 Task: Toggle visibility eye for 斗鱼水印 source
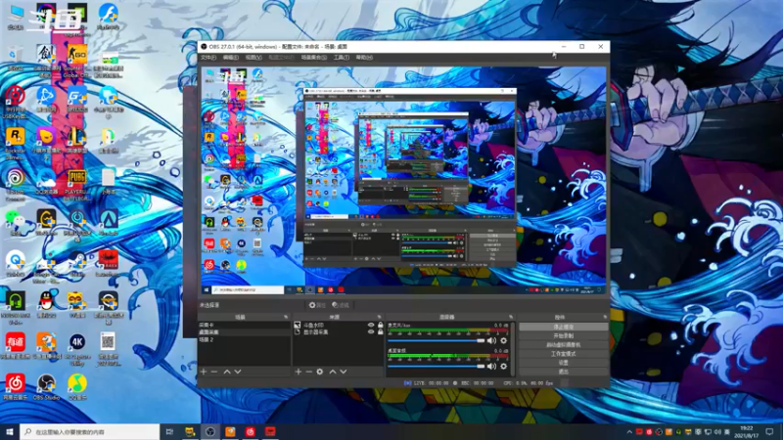point(371,325)
